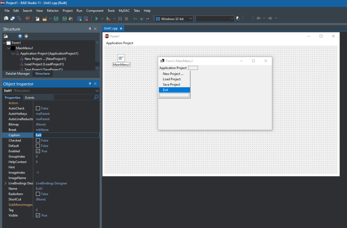Click the MainMenu1 component on form
Viewport: 347px width, 228px height.
(x=121, y=58)
